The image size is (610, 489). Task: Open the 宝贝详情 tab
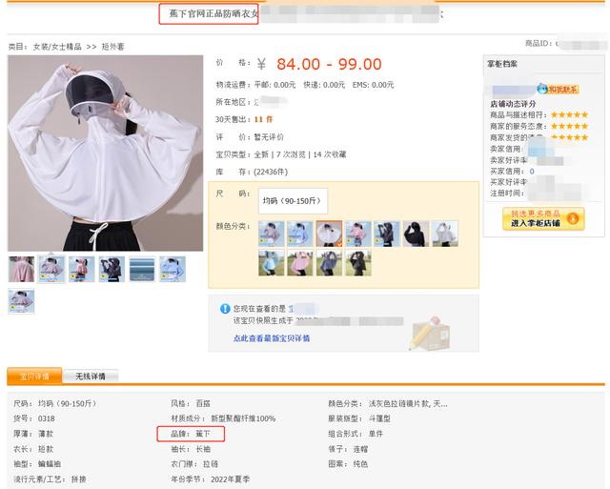pyautogui.click(x=34, y=376)
